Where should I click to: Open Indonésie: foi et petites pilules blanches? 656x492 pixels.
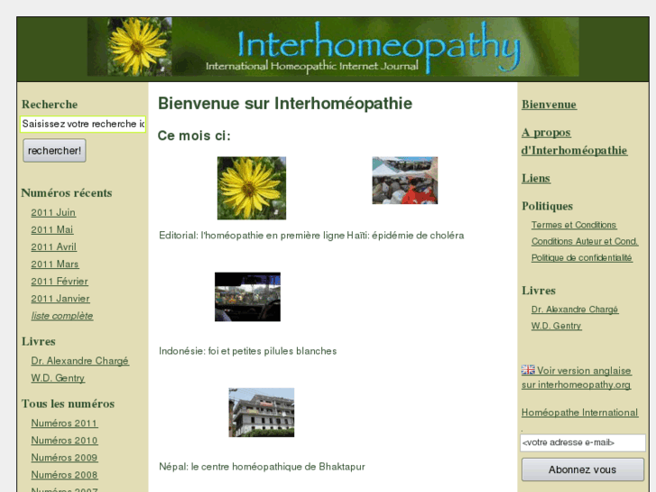pos(247,351)
